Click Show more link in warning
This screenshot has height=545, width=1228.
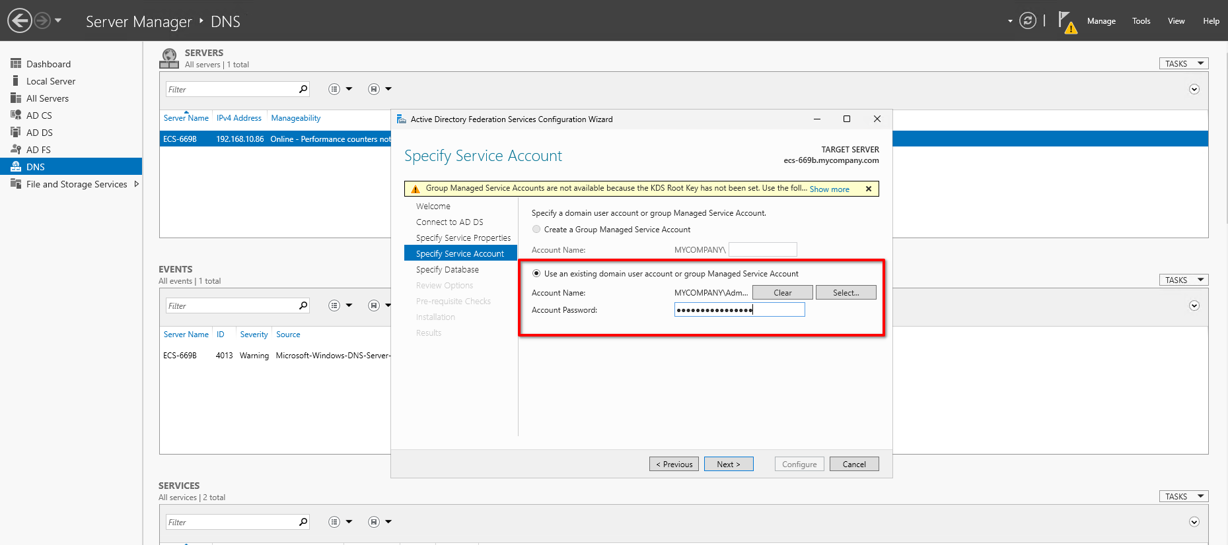click(x=829, y=189)
